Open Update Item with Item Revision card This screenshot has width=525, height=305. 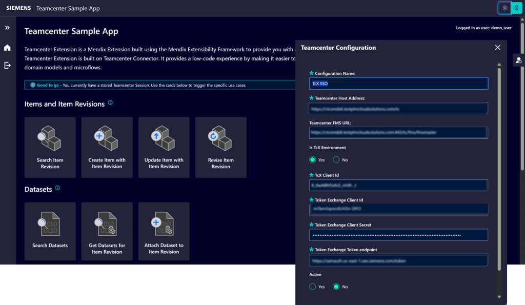coord(164,147)
